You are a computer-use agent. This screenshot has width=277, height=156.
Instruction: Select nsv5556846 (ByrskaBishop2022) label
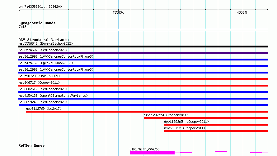tap(46, 43)
